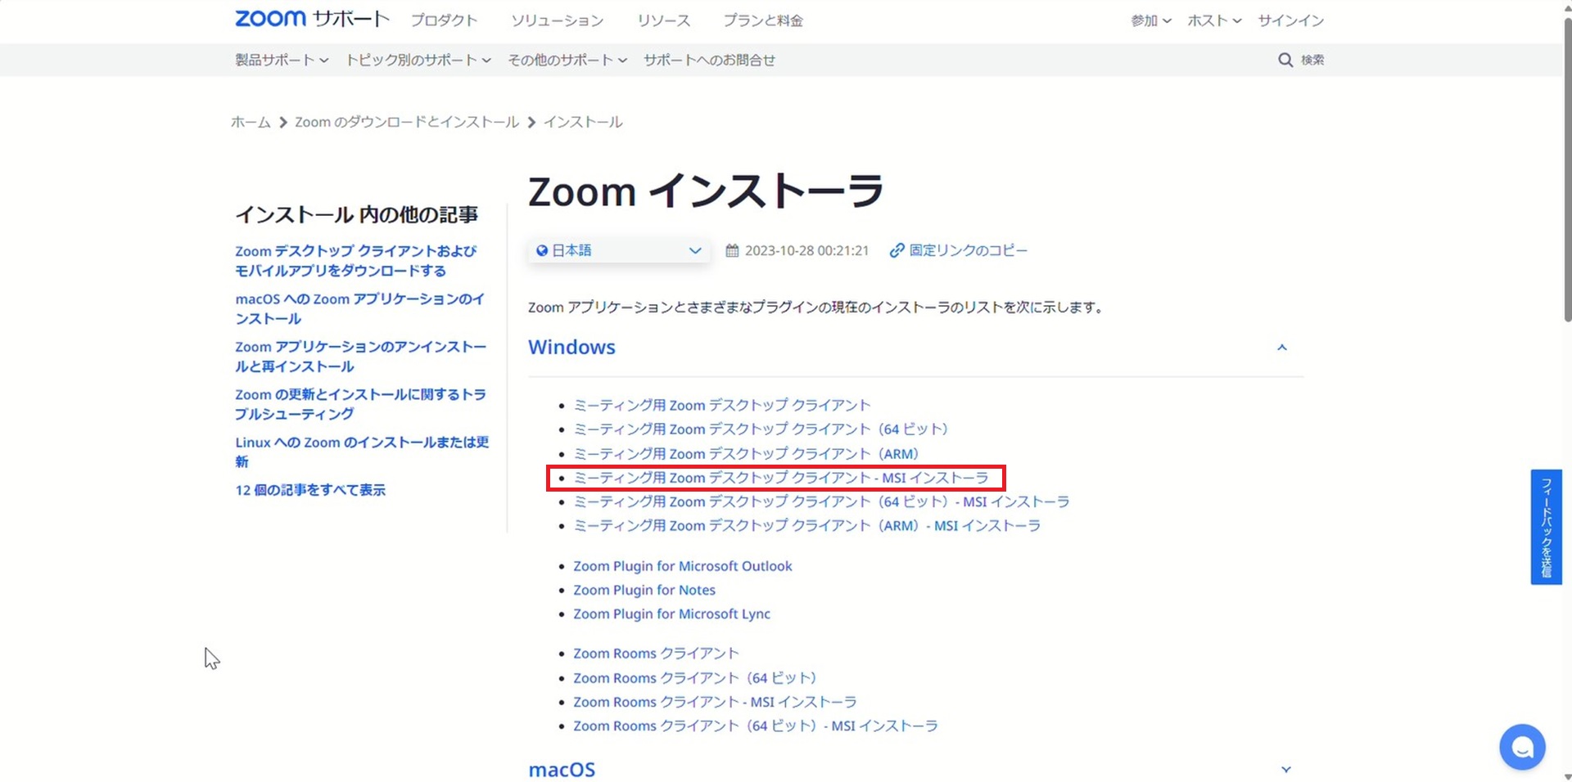
Task: Click Zoom Rooms クライアント（64 ビット）- MSI インストーラ
Action: point(756,726)
